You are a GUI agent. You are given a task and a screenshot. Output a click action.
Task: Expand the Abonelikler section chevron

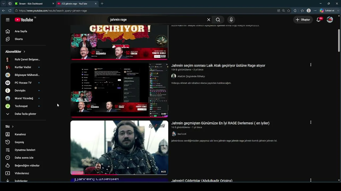tap(24, 51)
